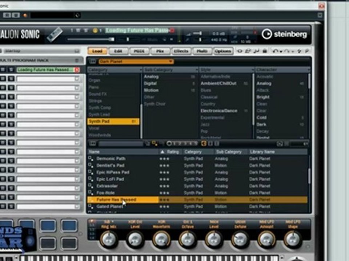349x261 pixels.
Task: Select the Demonic Path preset
Action: (x=111, y=159)
